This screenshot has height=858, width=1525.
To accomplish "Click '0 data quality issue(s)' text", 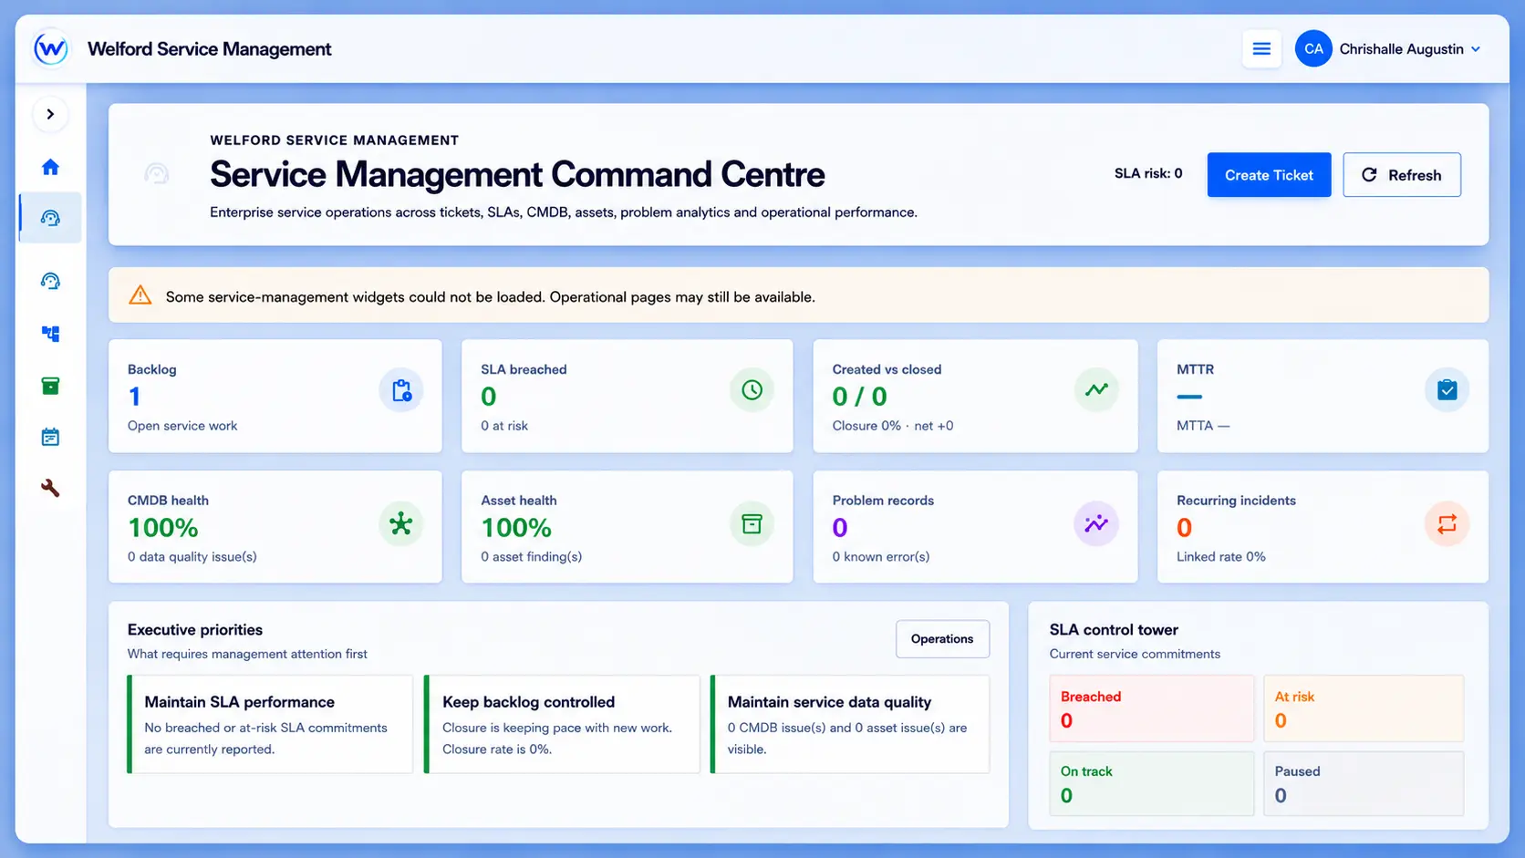I will point(192,557).
